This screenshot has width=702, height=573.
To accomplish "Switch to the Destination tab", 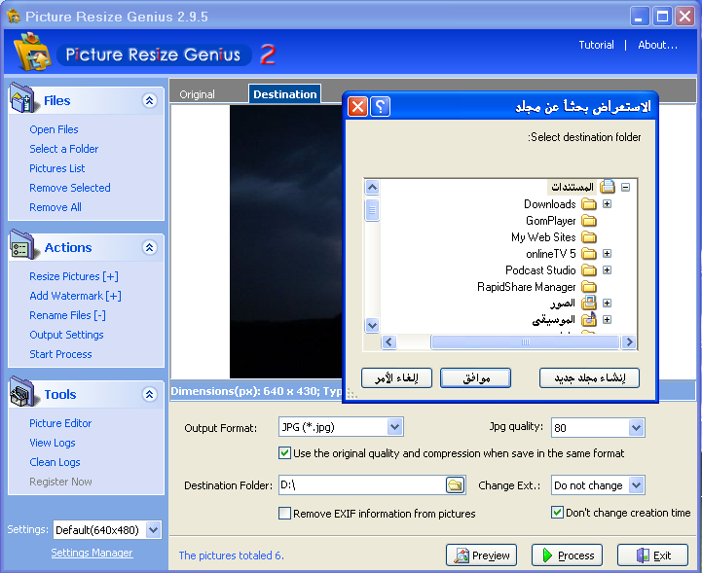I will click(x=284, y=94).
